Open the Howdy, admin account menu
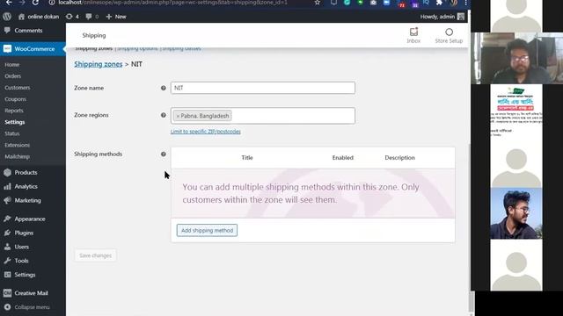The image size is (563, 316). [442, 17]
